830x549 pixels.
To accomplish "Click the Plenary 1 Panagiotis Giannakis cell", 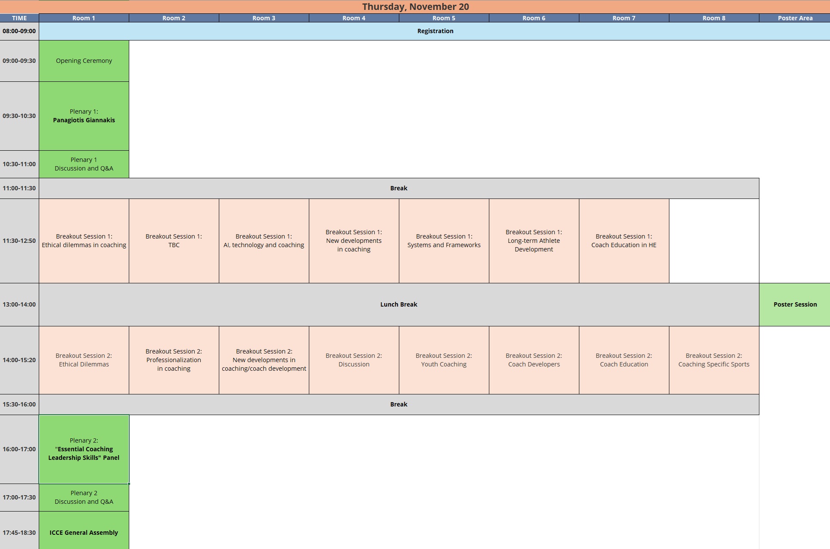I will 84,116.
